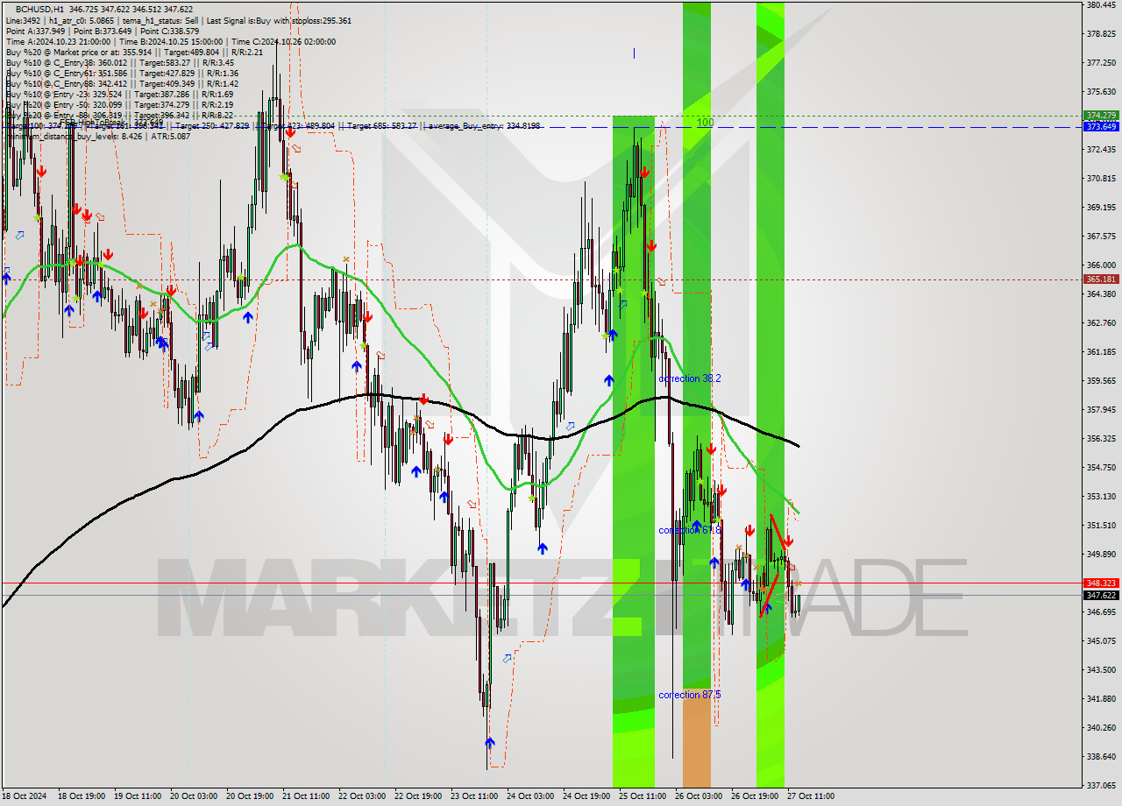1122x806 pixels.
Task: Click the '24 Oct 19:00' time label
Action: [587, 796]
